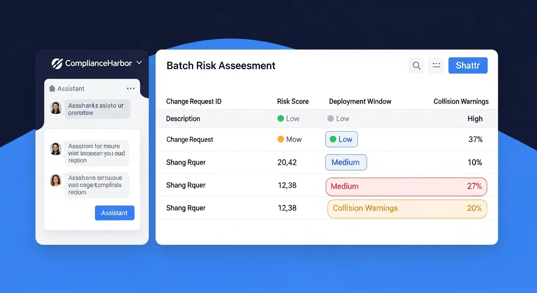
Task: Select the Collision Warnings column header
Action: (461, 101)
